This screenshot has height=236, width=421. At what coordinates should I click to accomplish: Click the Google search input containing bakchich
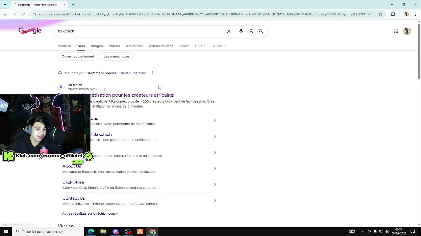pos(140,31)
